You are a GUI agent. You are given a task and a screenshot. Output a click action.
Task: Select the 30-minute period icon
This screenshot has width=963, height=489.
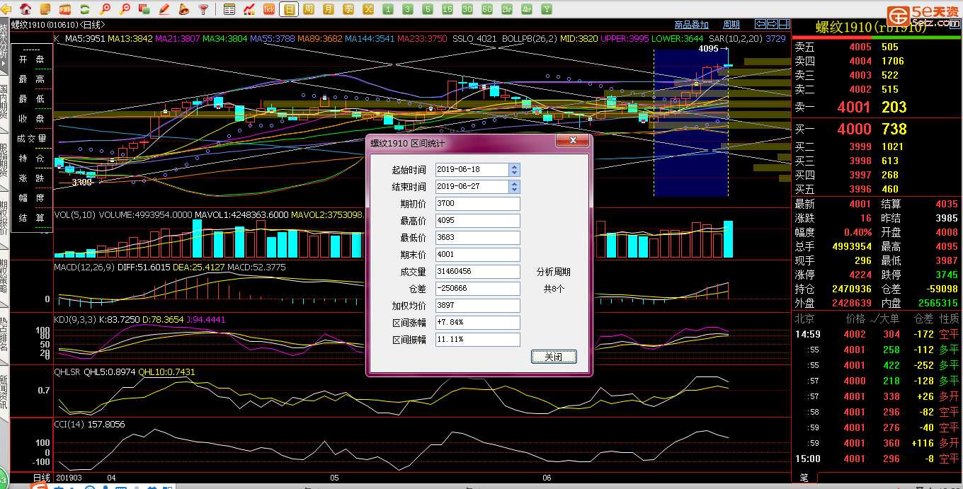click(x=467, y=9)
